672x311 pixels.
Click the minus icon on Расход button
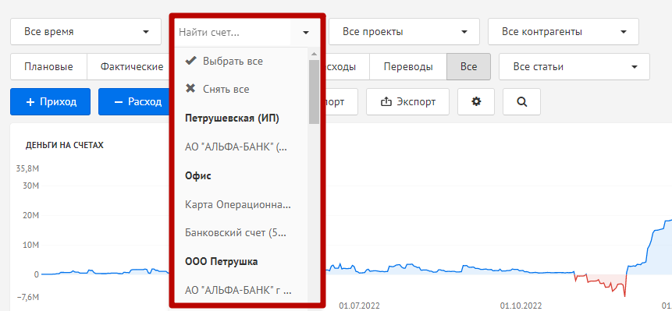point(119,102)
